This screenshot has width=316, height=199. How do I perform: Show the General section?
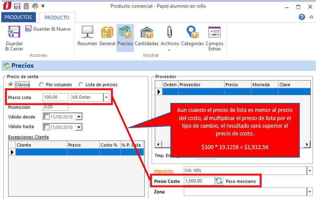[x=107, y=36]
